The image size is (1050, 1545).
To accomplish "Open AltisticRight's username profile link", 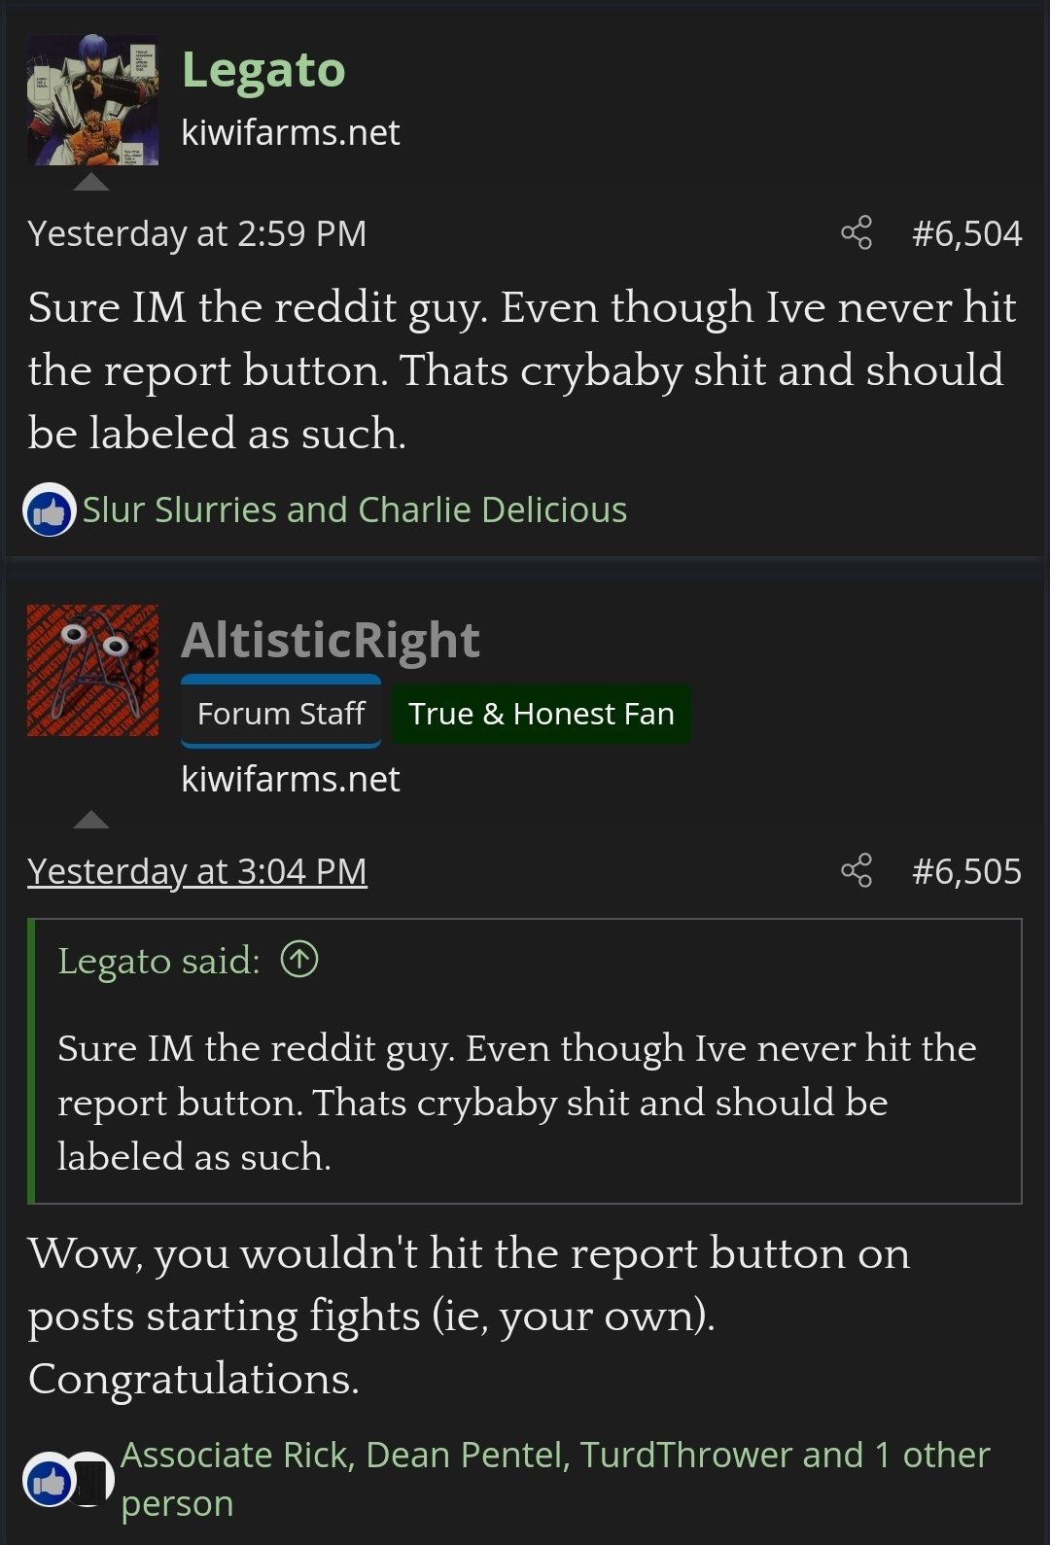I will click(x=331, y=640).
